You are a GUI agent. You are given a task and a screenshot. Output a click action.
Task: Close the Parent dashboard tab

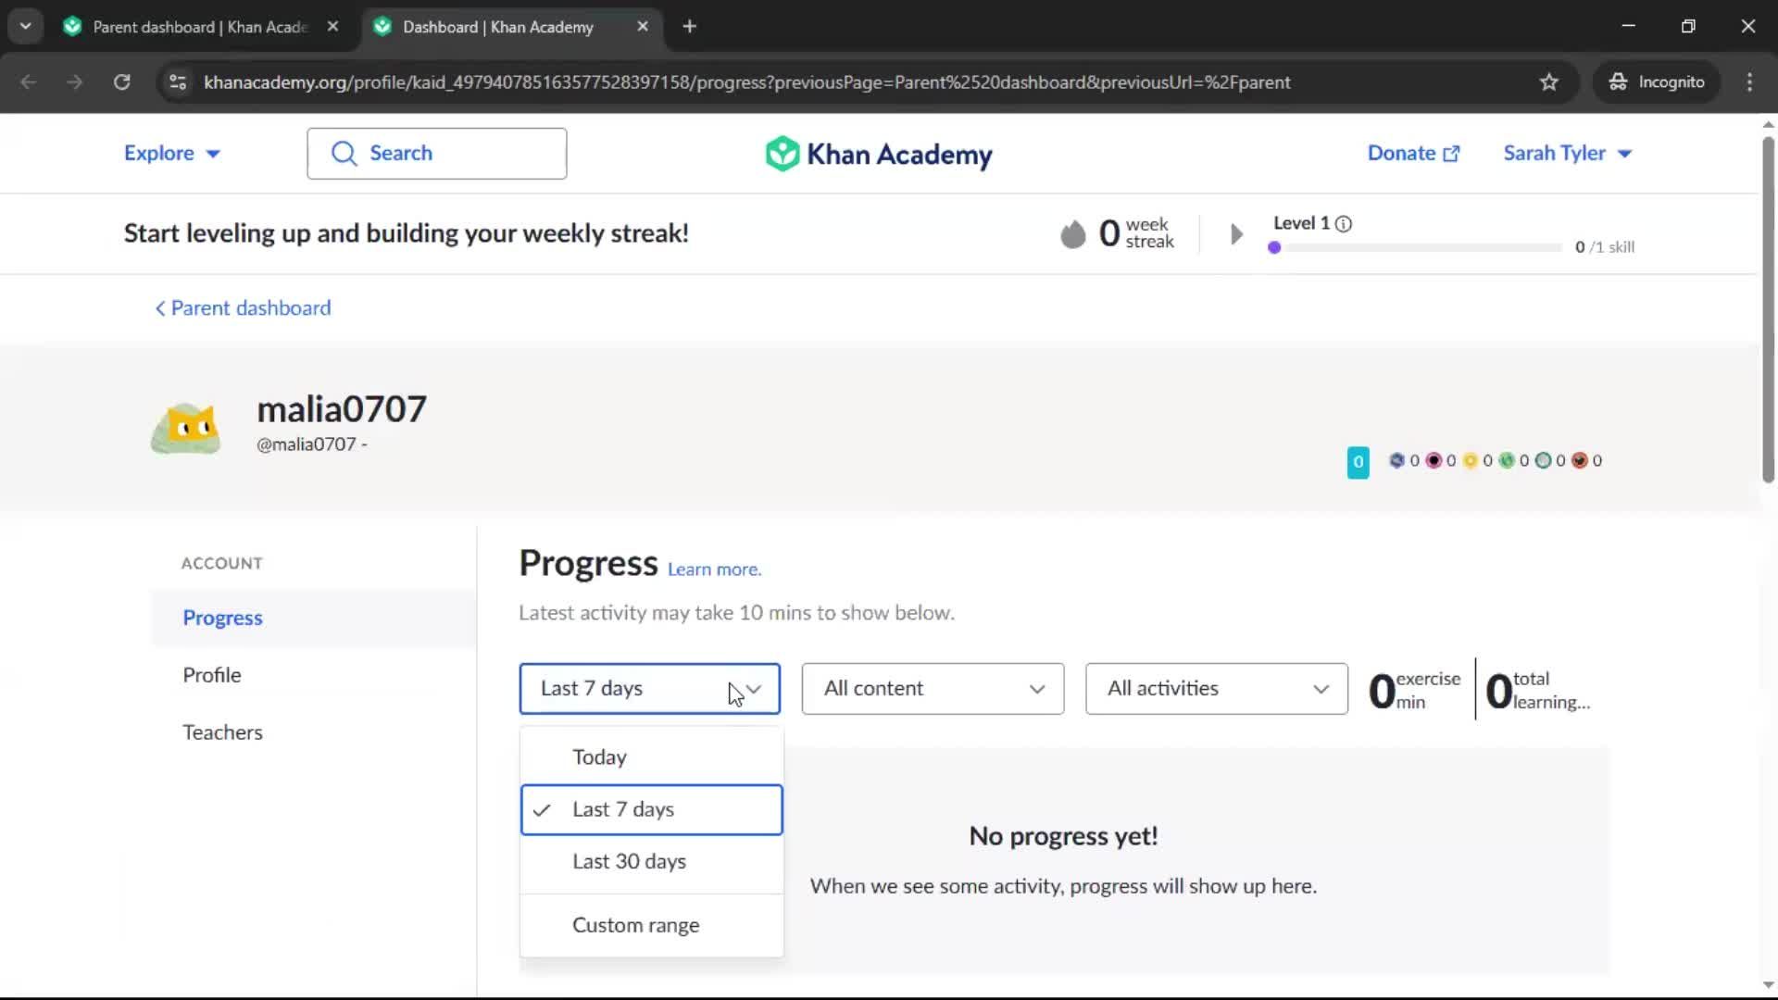coord(332,27)
